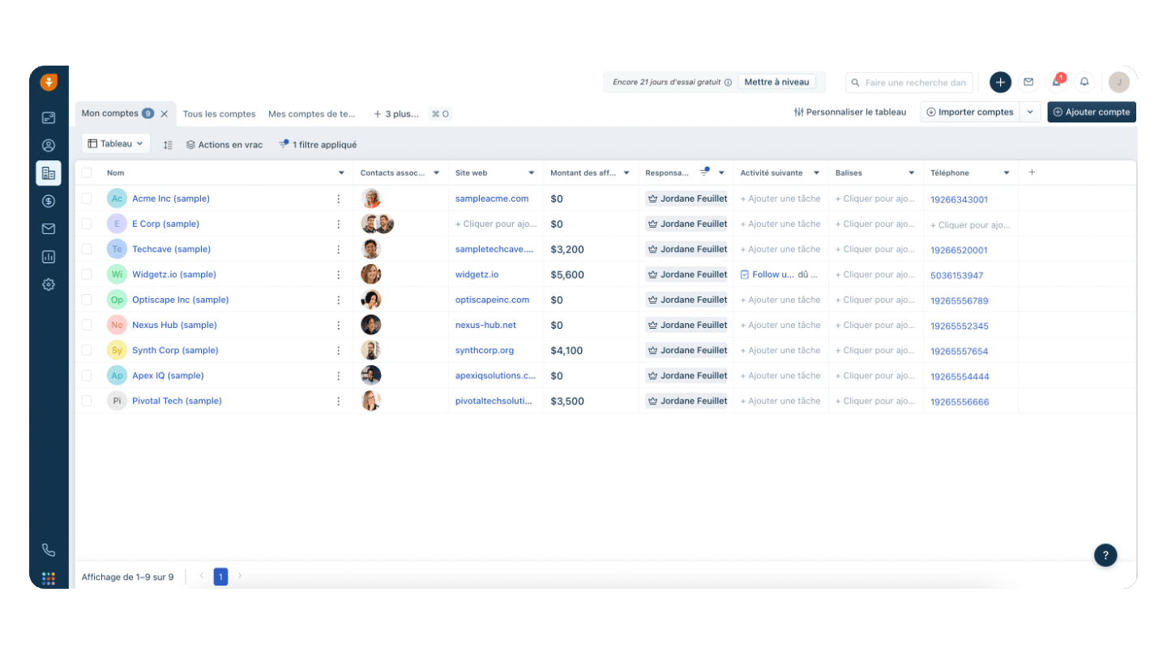Image resolution: width=1167 pixels, height=656 pixels.
Task: Open notifications with red badge
Action: tap(1057, 82)
